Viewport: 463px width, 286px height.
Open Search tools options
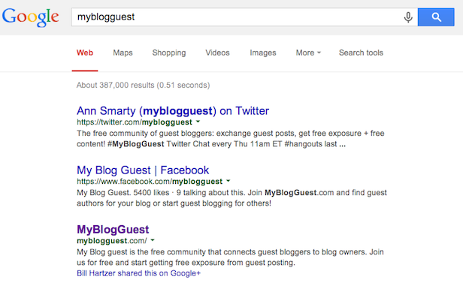(361, 53)
